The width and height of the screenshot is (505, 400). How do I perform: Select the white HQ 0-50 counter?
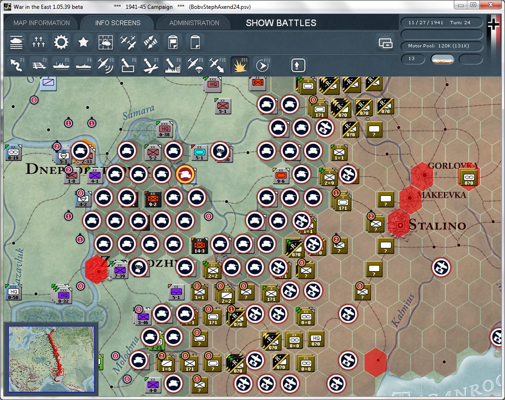coord(13,292)
